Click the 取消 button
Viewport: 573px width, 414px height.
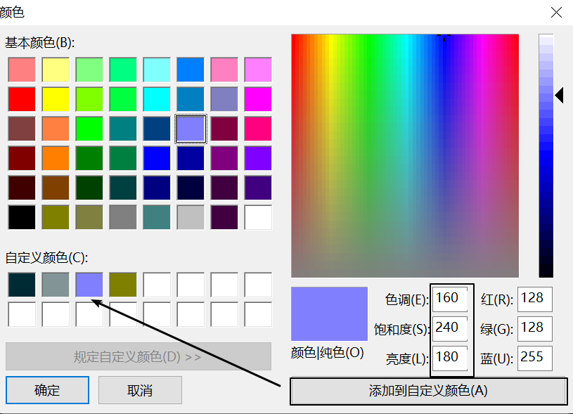(x=140, y=390)
